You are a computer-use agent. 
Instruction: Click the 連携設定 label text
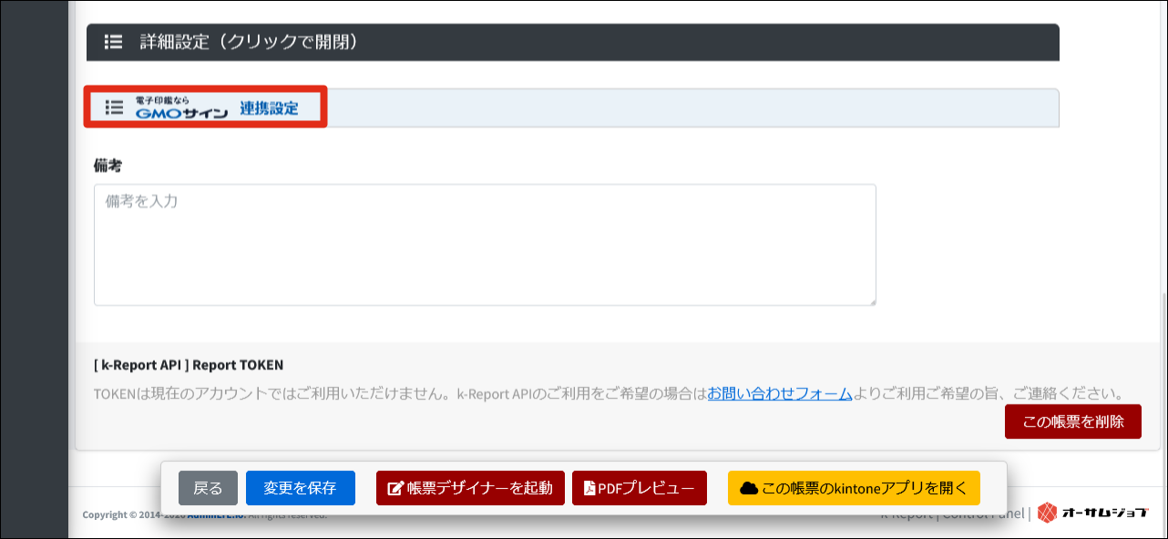pos(269,108)
